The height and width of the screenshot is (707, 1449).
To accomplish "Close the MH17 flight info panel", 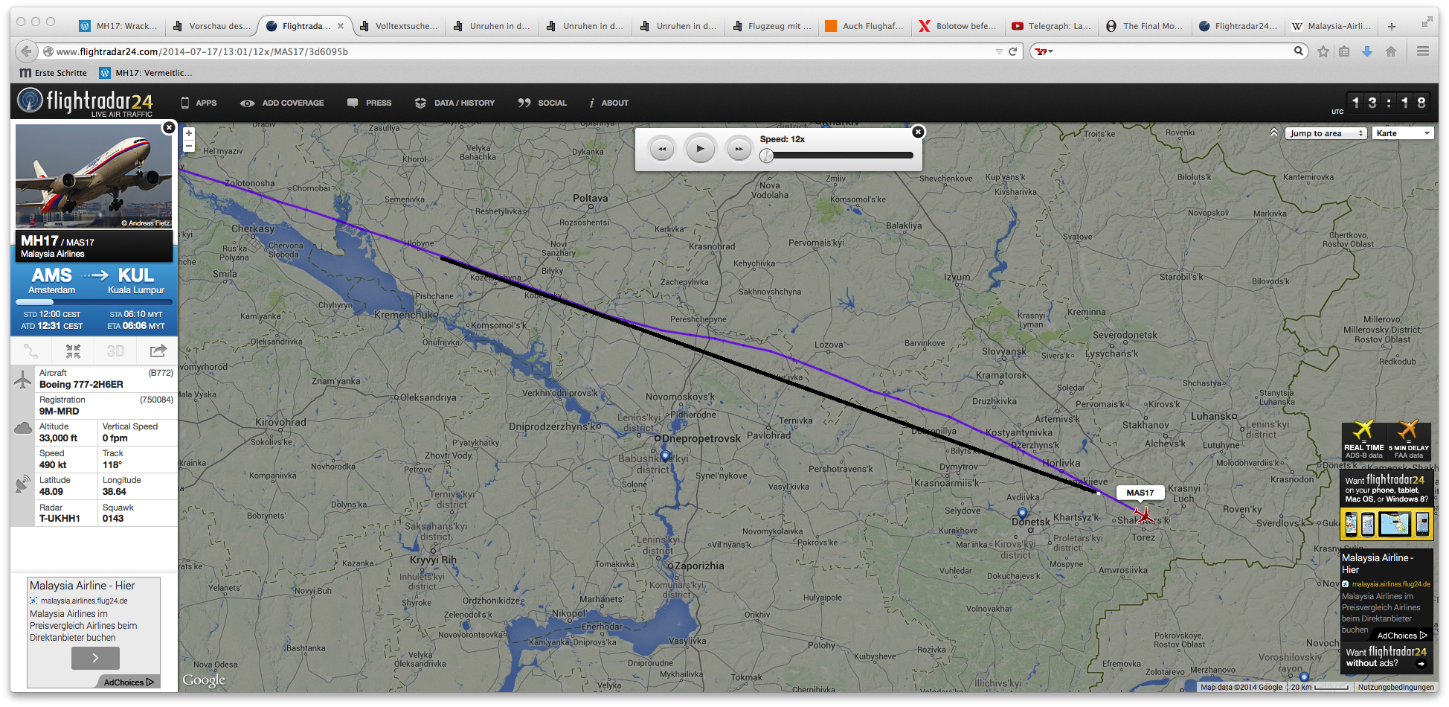I will (169, 127).
